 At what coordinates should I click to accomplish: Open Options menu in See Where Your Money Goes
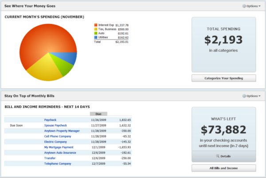(251, 6)
